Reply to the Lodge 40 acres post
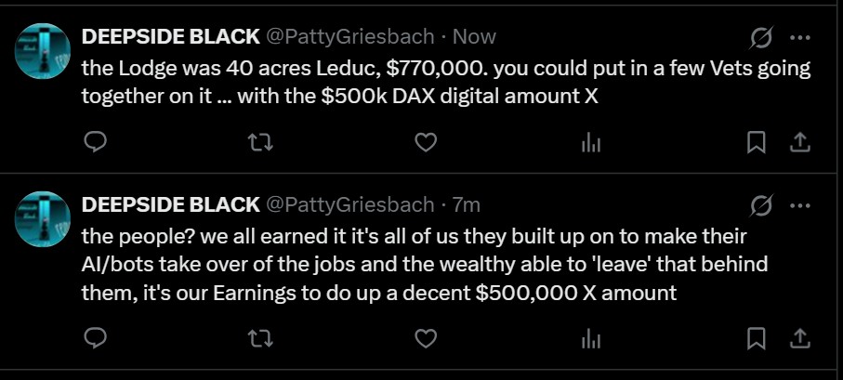This screenshot has height=380, width=843. pos(96,142)
